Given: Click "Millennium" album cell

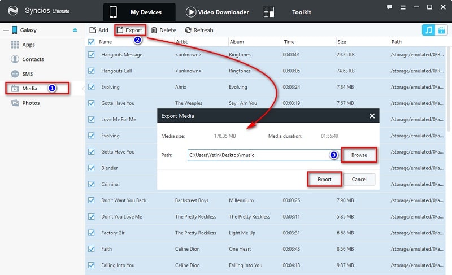Looking at the screenshot, I should [241, 200].
